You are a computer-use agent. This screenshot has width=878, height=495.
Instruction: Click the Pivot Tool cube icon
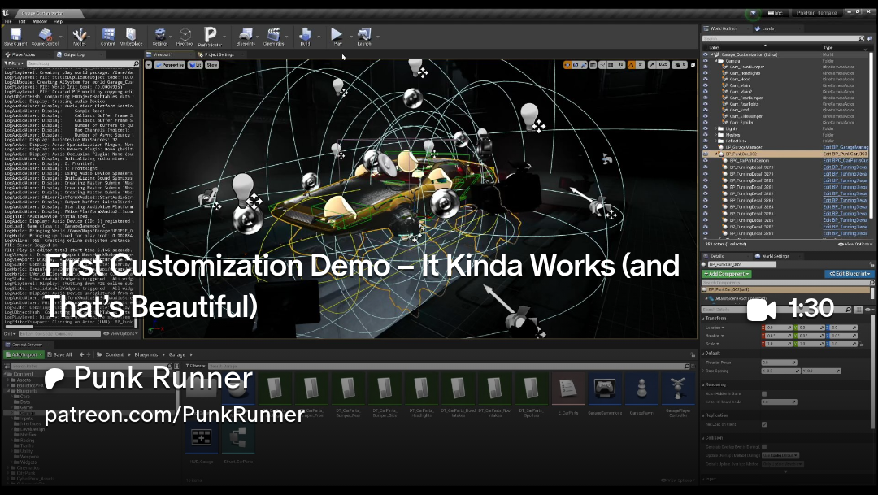tap(185, 35)
